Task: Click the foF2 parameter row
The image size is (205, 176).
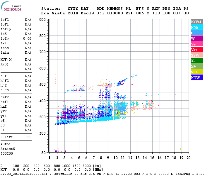Action: (16, 20)
